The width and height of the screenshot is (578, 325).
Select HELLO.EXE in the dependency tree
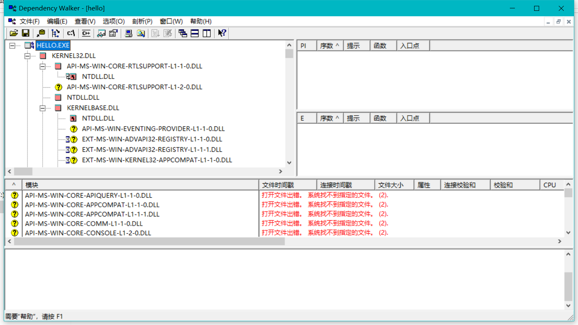pos(53,45)
